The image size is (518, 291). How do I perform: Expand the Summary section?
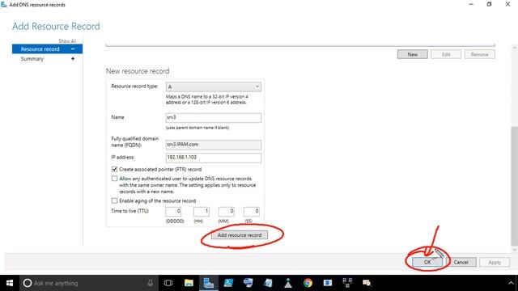point(73,59)
